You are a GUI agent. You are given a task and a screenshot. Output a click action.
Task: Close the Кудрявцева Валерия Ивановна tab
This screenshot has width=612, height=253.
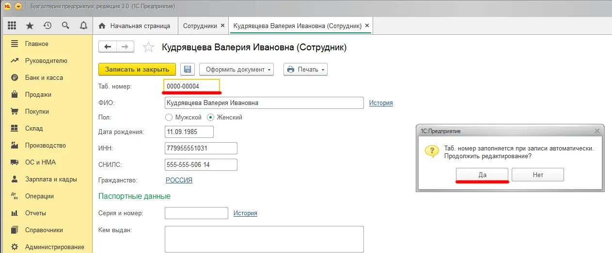click(x=367, y=26)
